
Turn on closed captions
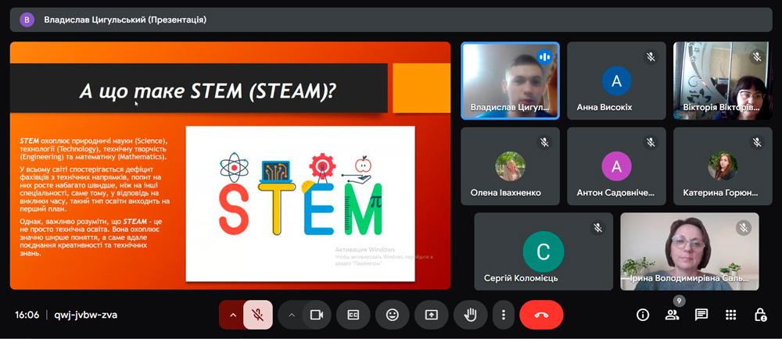[353, 315]
